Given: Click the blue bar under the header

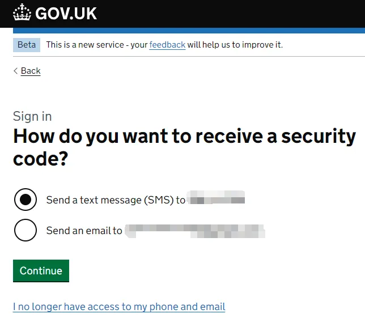Looking at the screenshot, I should (x=189, y=31).
